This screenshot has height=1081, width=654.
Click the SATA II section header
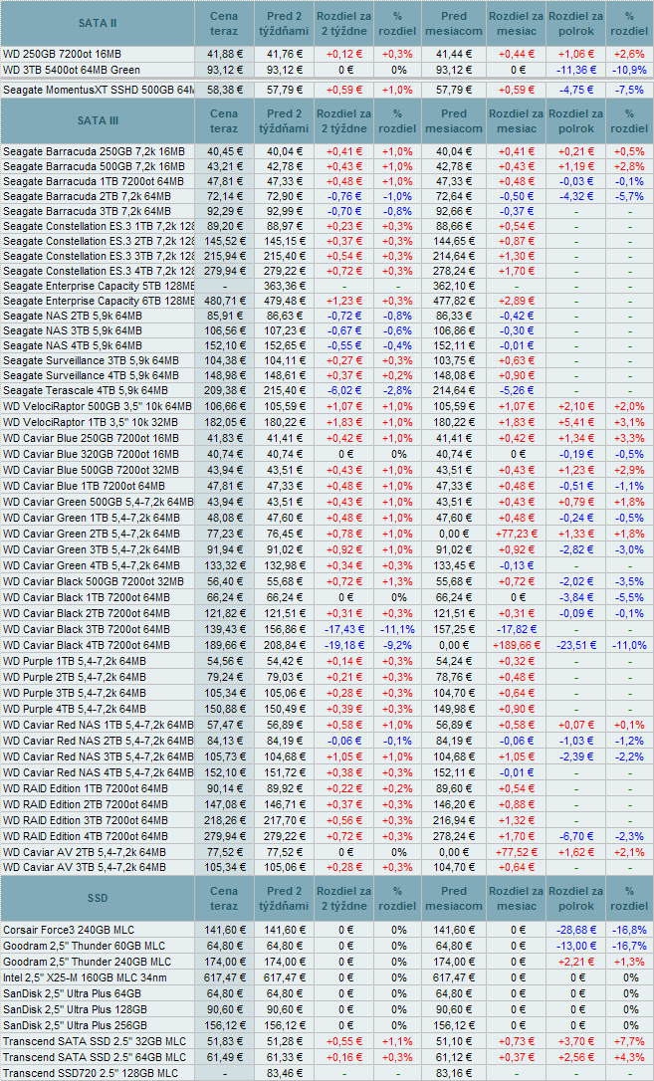(98, 24)
